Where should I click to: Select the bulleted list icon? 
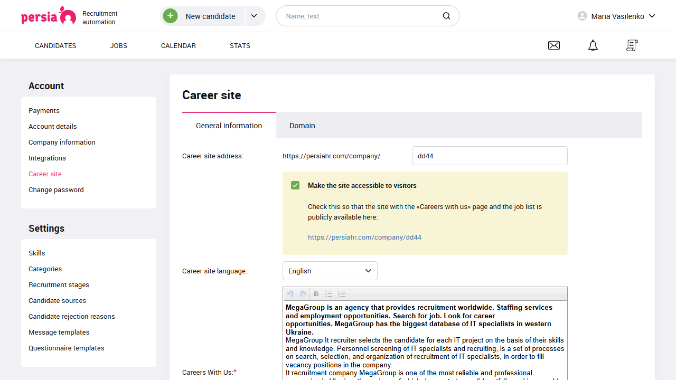click(x=328, y=293)
